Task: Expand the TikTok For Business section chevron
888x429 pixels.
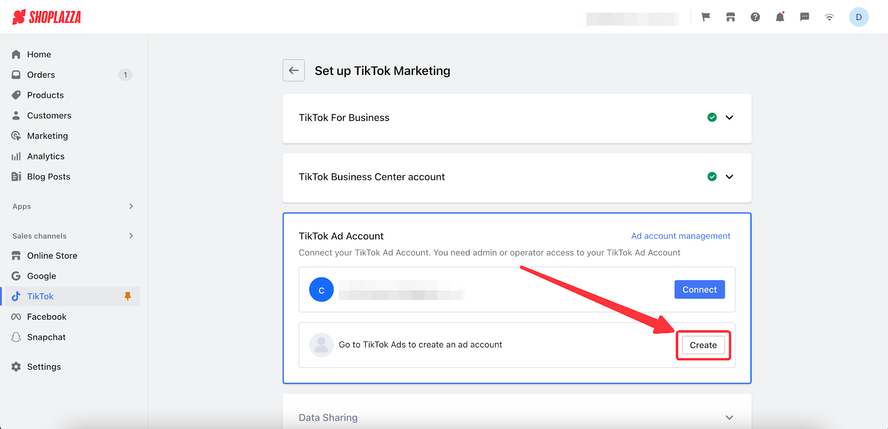Action: point(729,118)
